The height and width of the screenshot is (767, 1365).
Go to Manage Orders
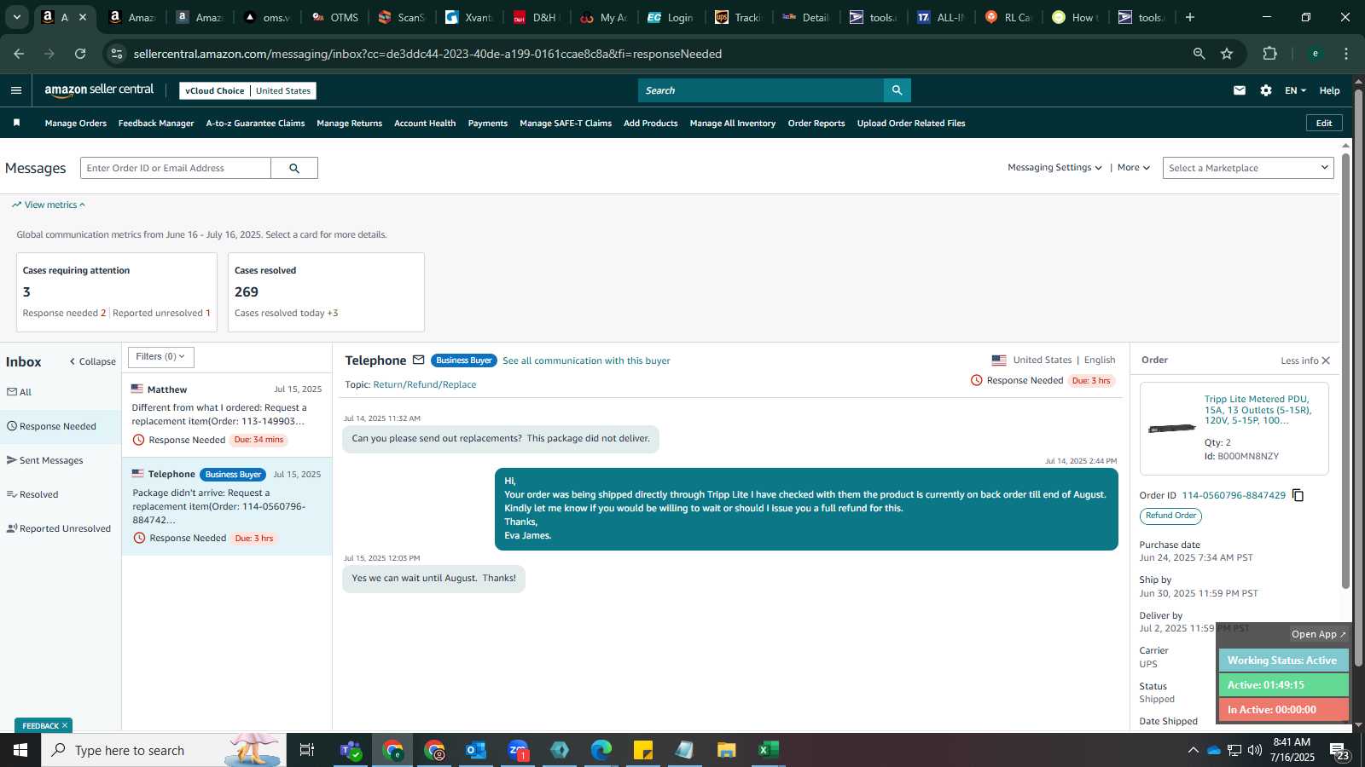(76, 124)
